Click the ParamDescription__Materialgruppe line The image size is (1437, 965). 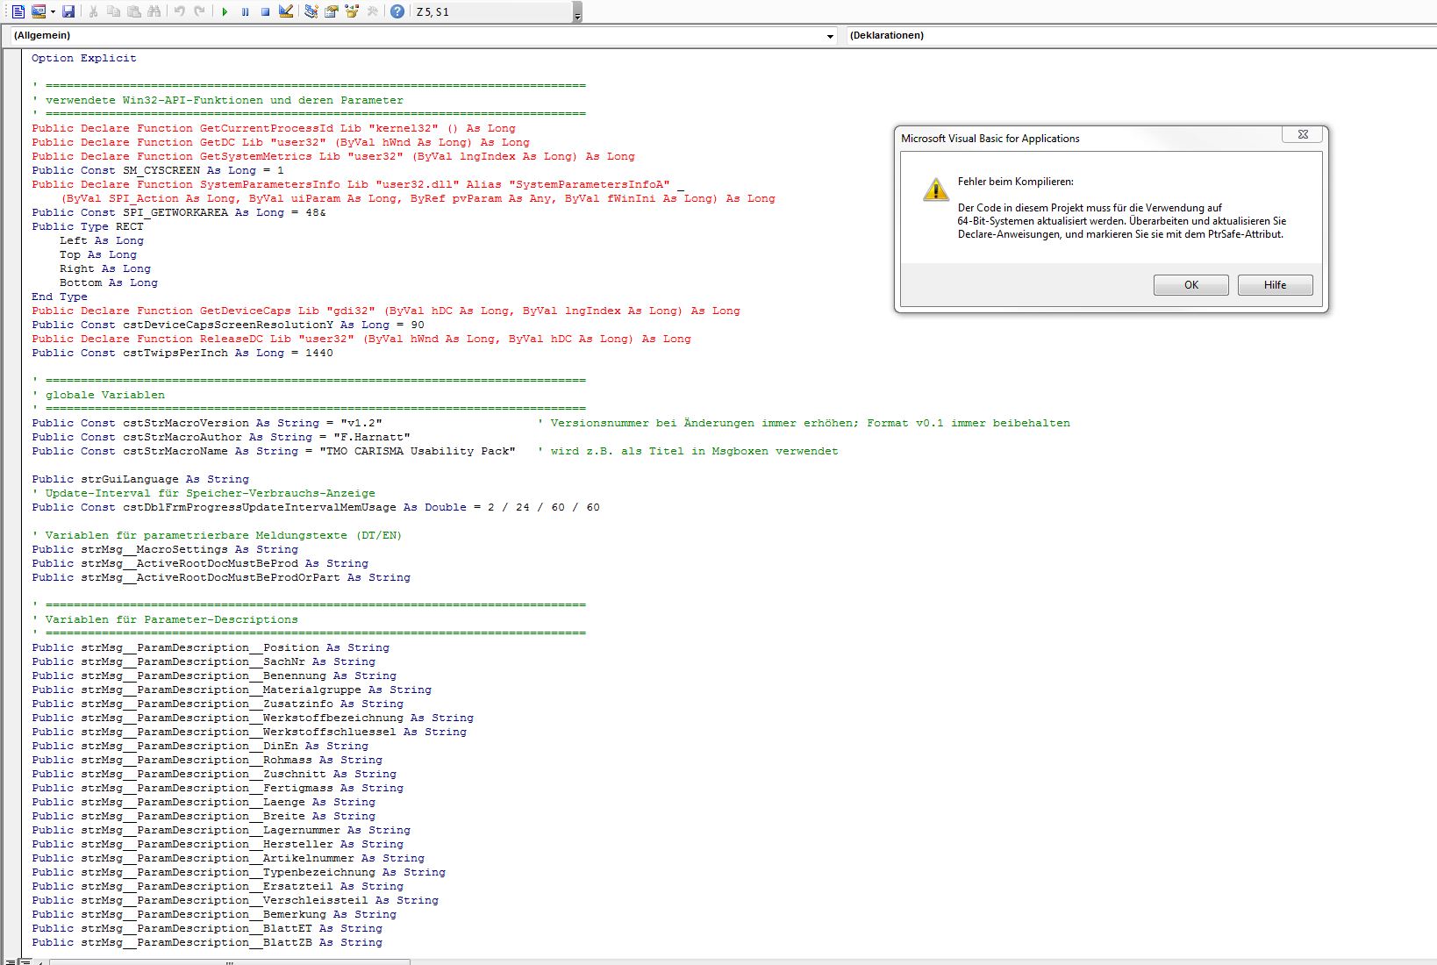coord(232,690)
